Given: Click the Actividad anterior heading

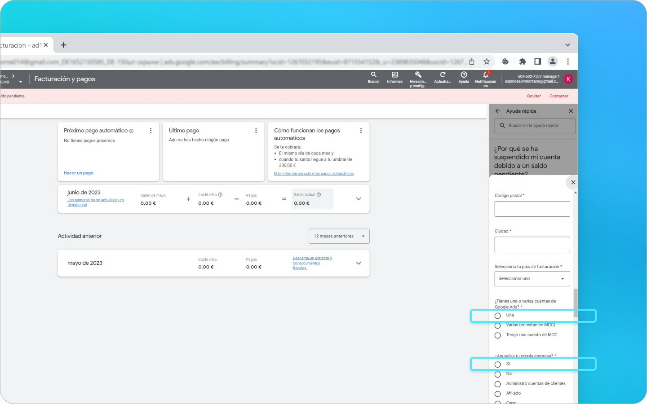Looking at the screenshot, I should (80, 236).
